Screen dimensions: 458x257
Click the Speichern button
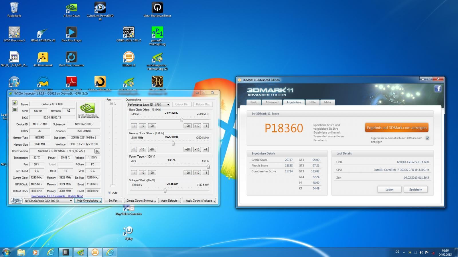pyautogui.click(x=416, y=190)
